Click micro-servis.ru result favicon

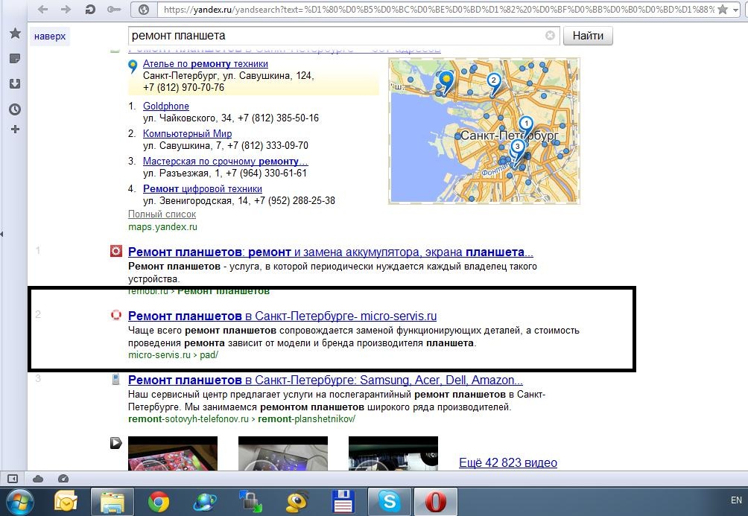pos(116,315)
